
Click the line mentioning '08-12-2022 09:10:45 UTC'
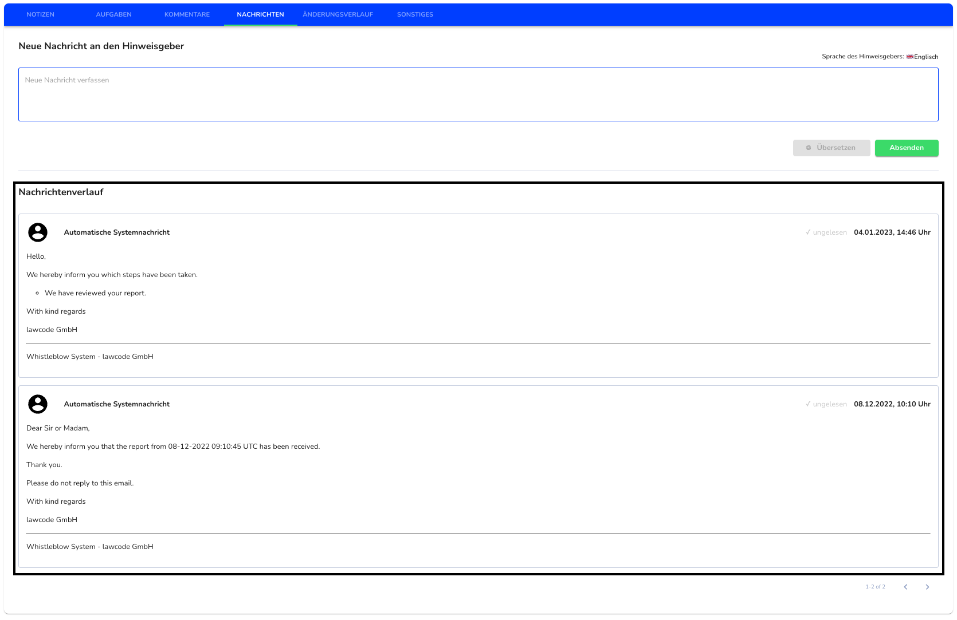[173, 447]
